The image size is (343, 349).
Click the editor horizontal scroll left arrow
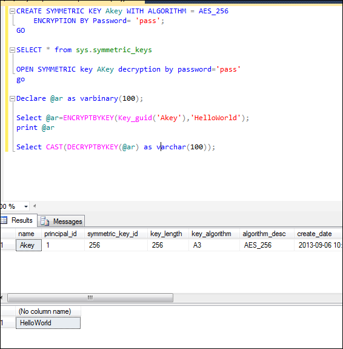(x=35, y=206)
